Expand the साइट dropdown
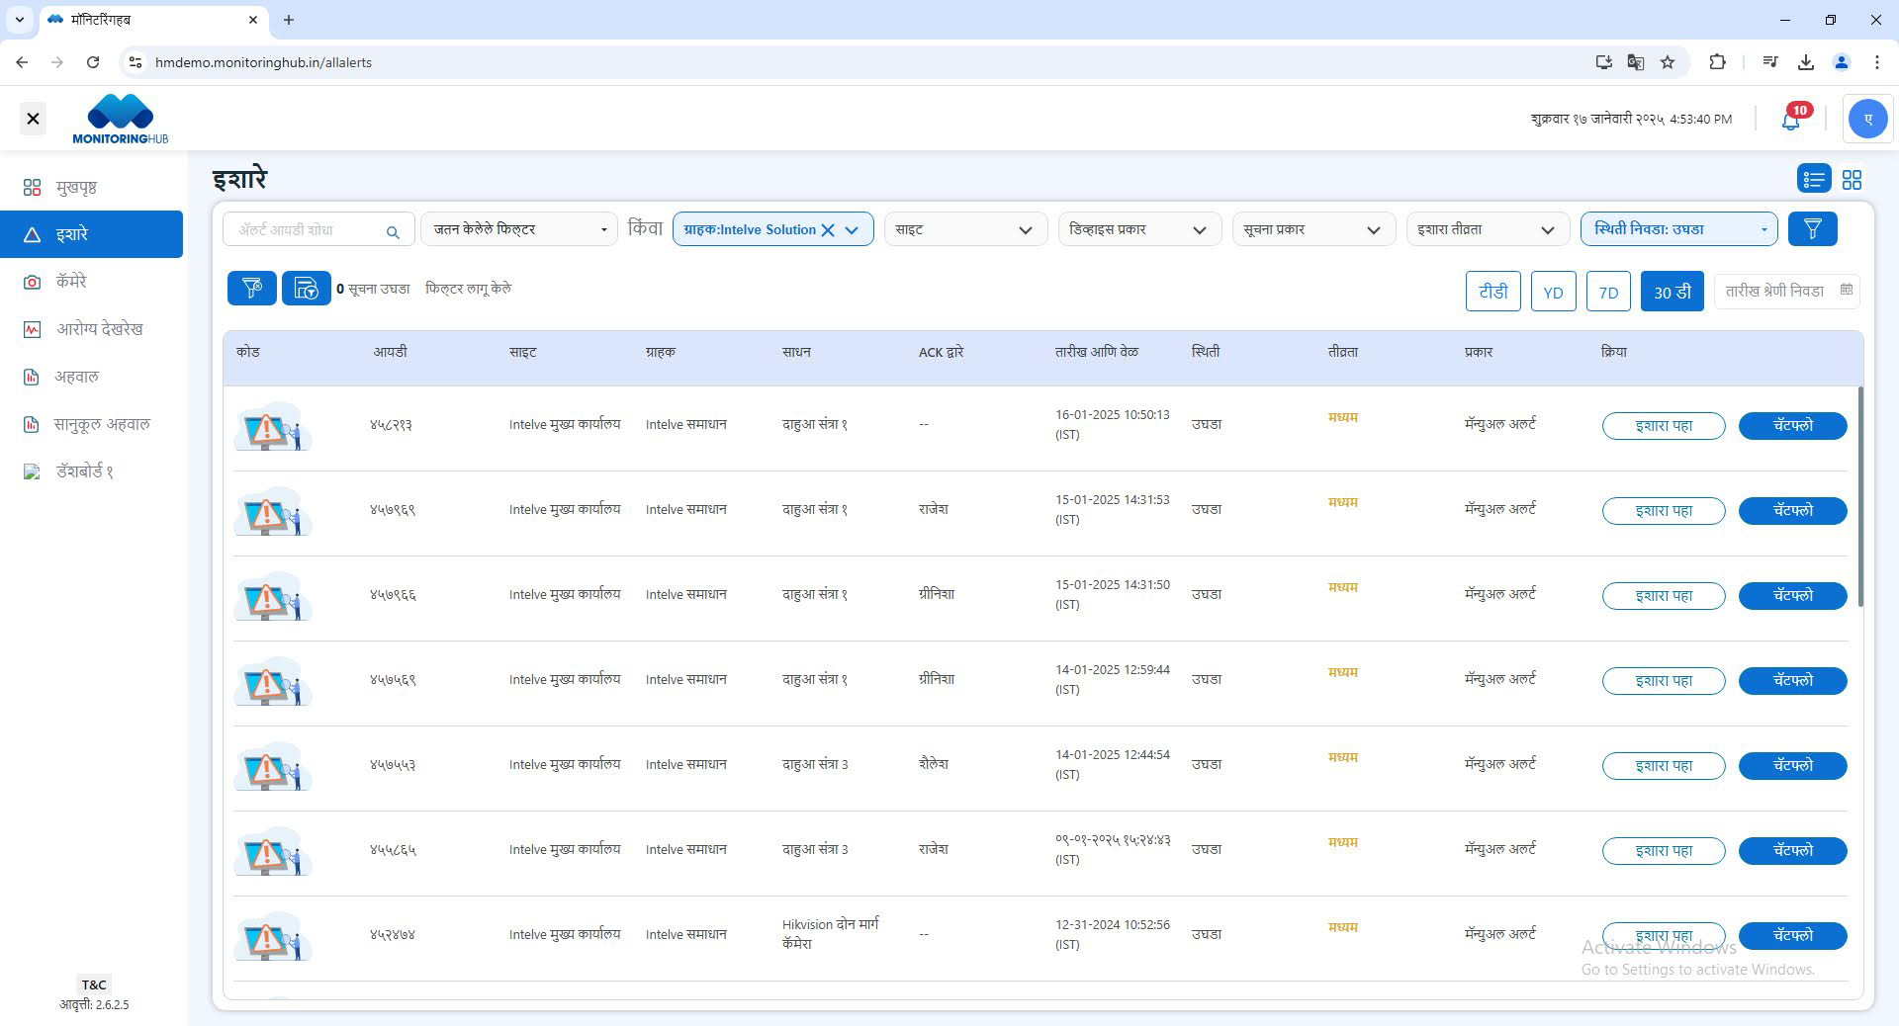The width and height of the screenshot is (1899, 1026). [964, 229]
